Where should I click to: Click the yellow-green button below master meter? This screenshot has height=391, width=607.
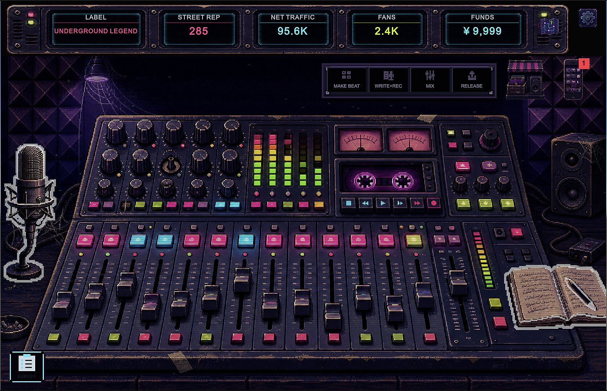point(495,303)
